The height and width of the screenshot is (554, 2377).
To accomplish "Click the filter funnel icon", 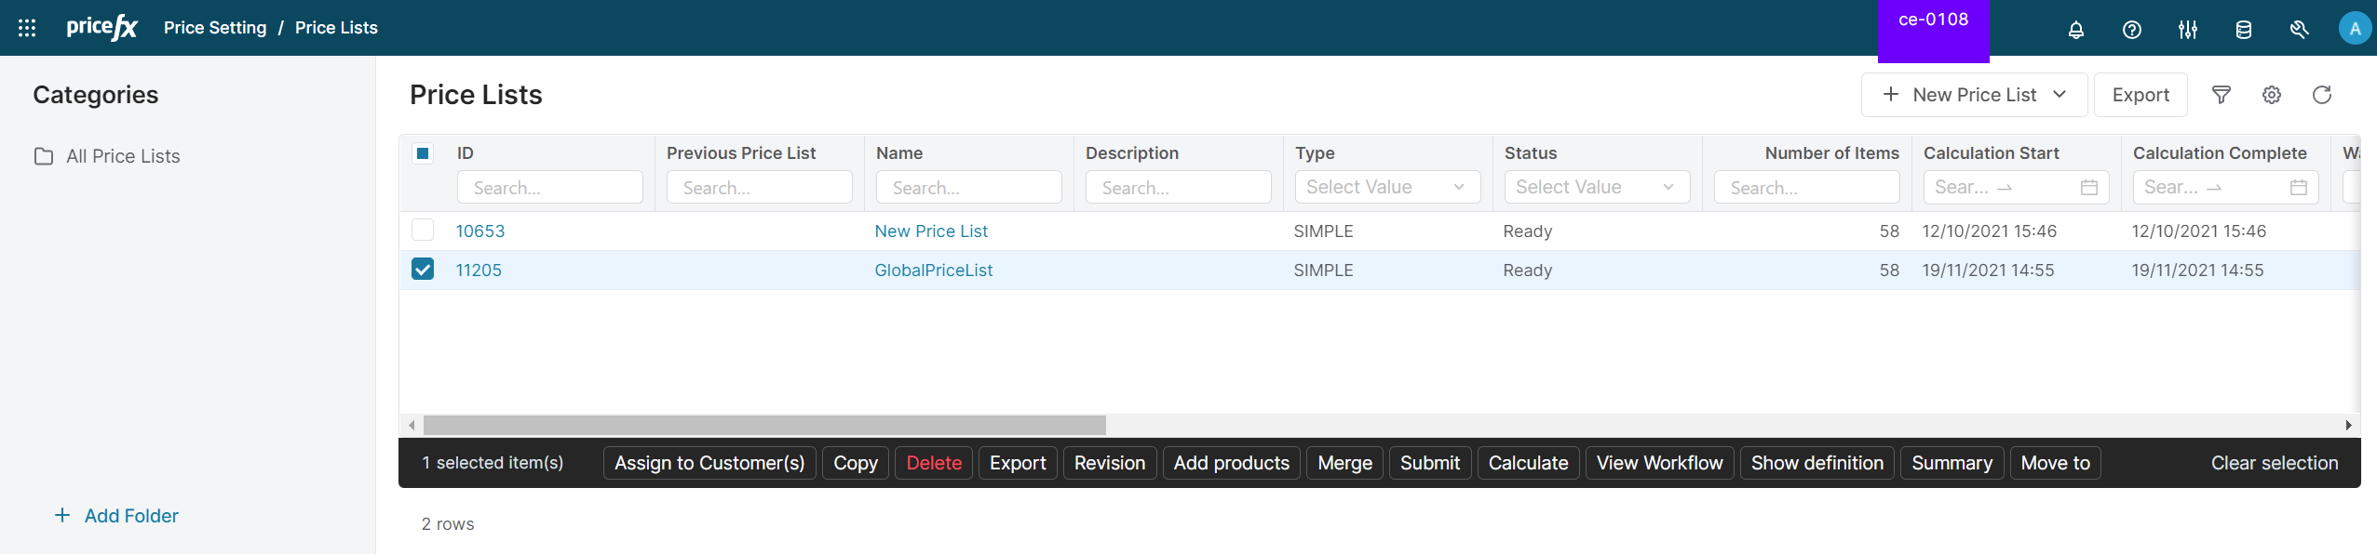I will 2221,95.
